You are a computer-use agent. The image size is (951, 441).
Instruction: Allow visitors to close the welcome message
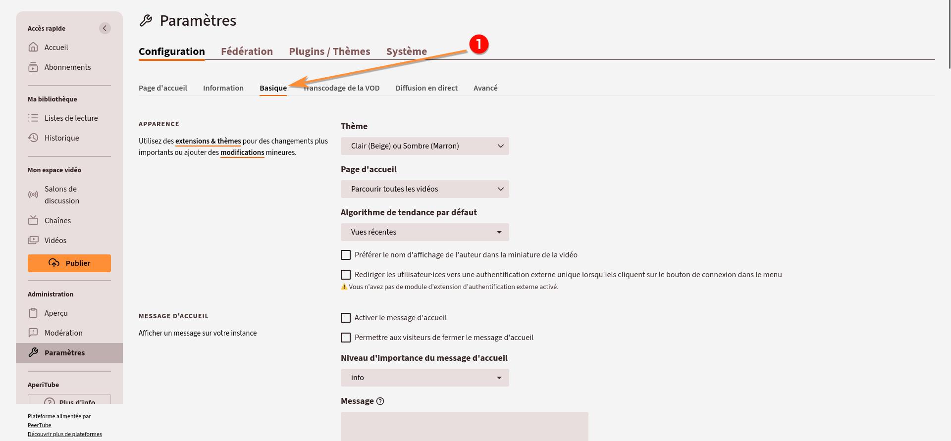(x=346, y=338)
